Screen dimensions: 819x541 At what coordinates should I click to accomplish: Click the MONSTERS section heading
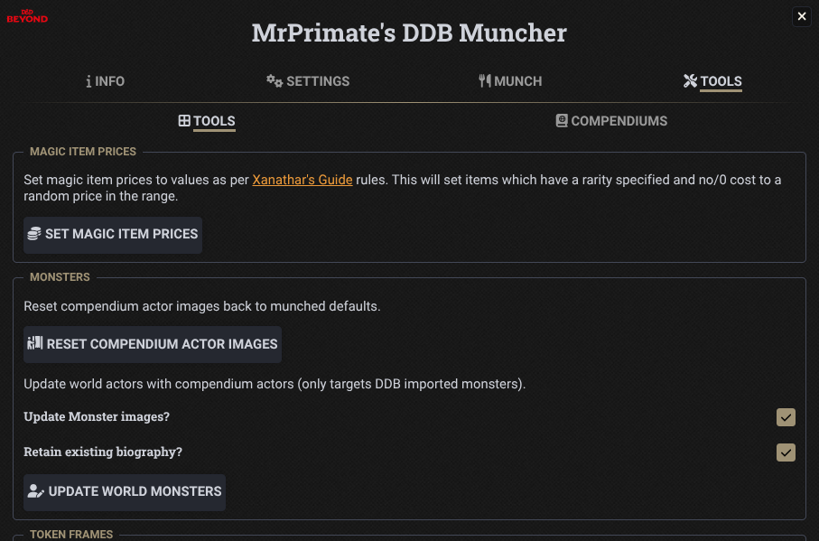(60, 277)
